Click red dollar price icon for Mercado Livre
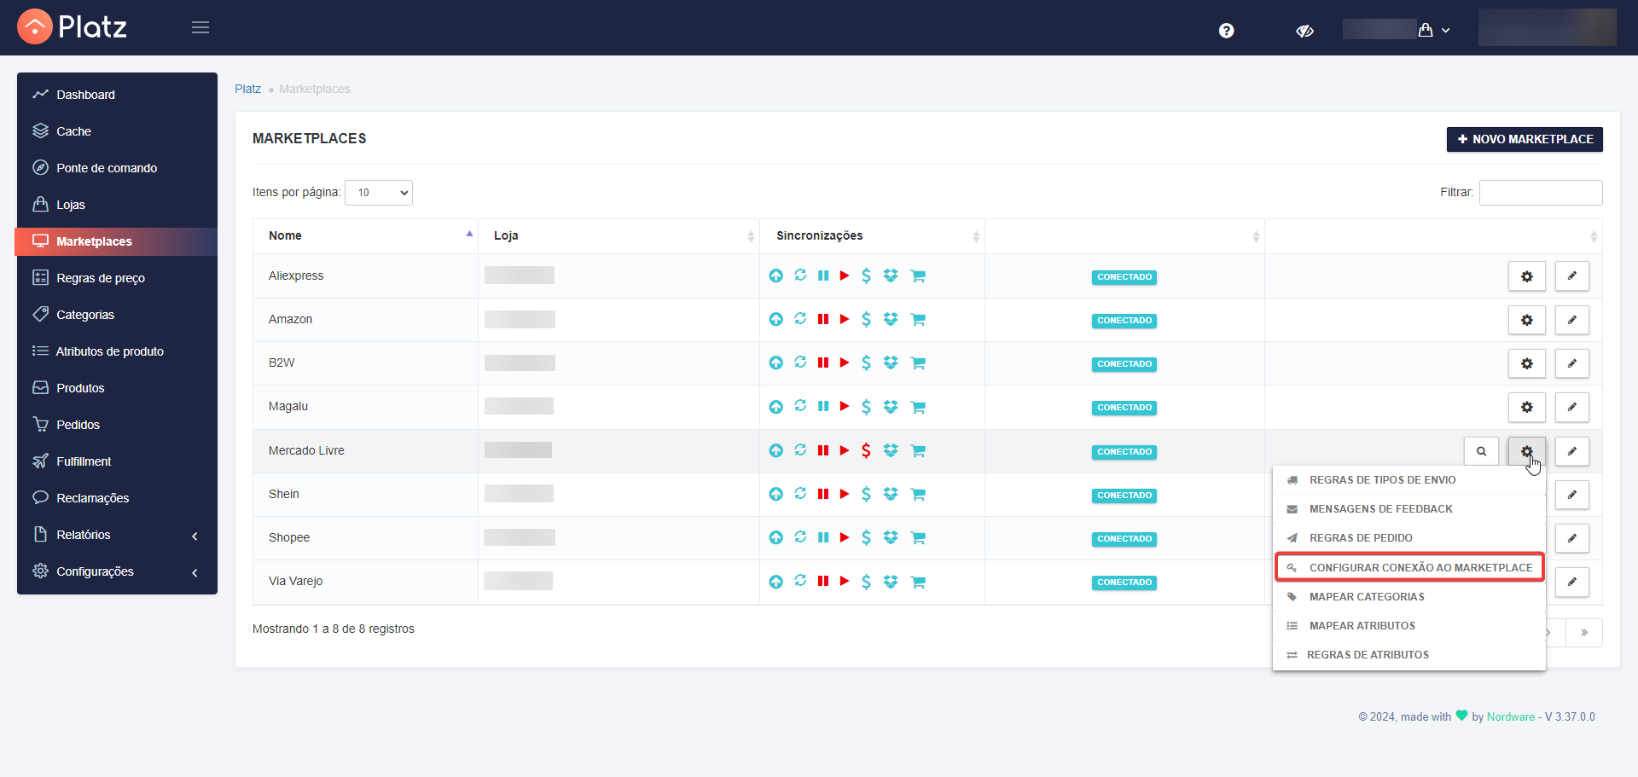The height and width of the screenshot is (777, 1638). (x=866, y=450)
